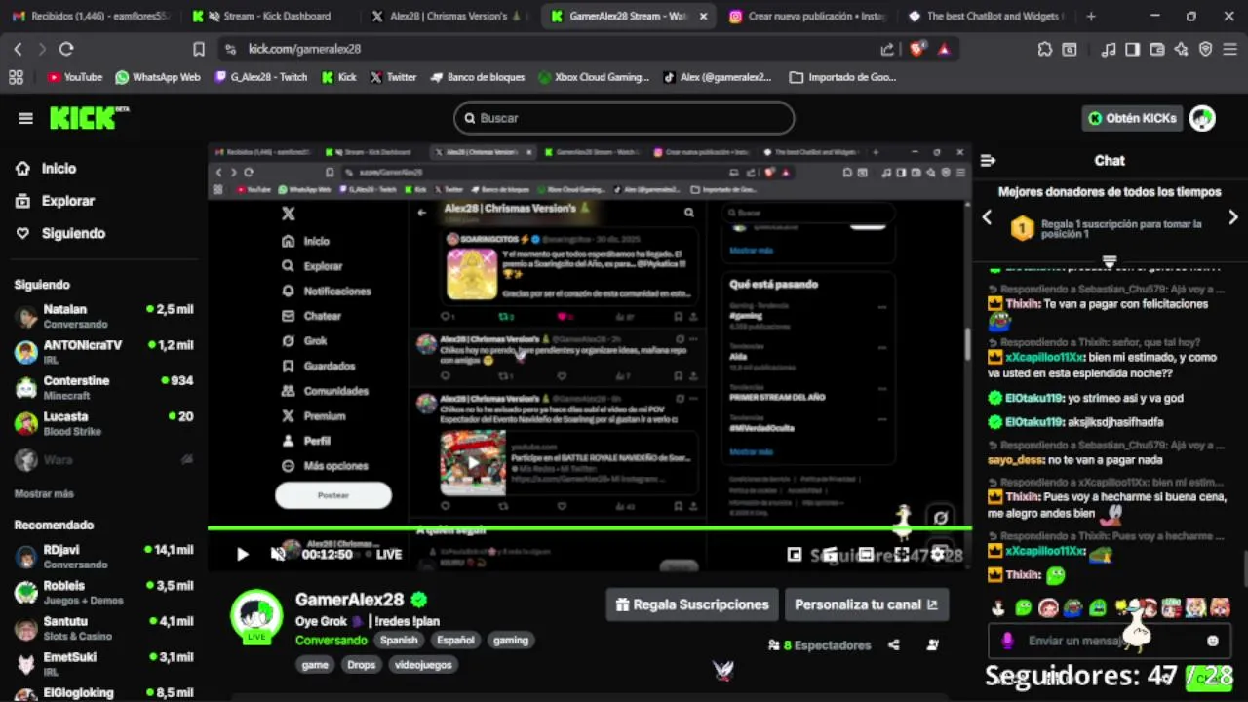Enter fullscreen mode in the player

(x=902, y=554)
